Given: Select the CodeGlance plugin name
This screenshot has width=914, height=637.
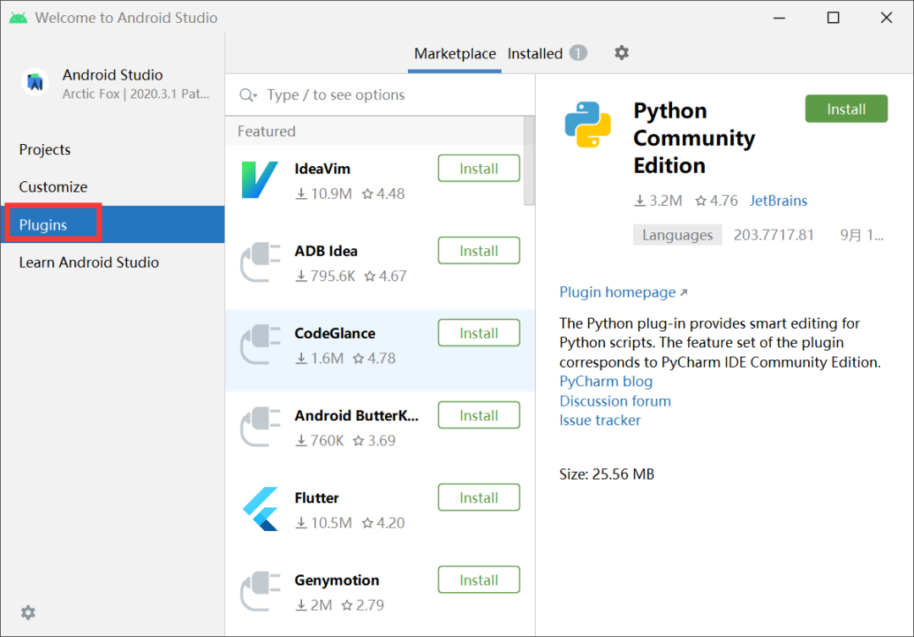Looking at the screenshot, I should click(334, 334).
